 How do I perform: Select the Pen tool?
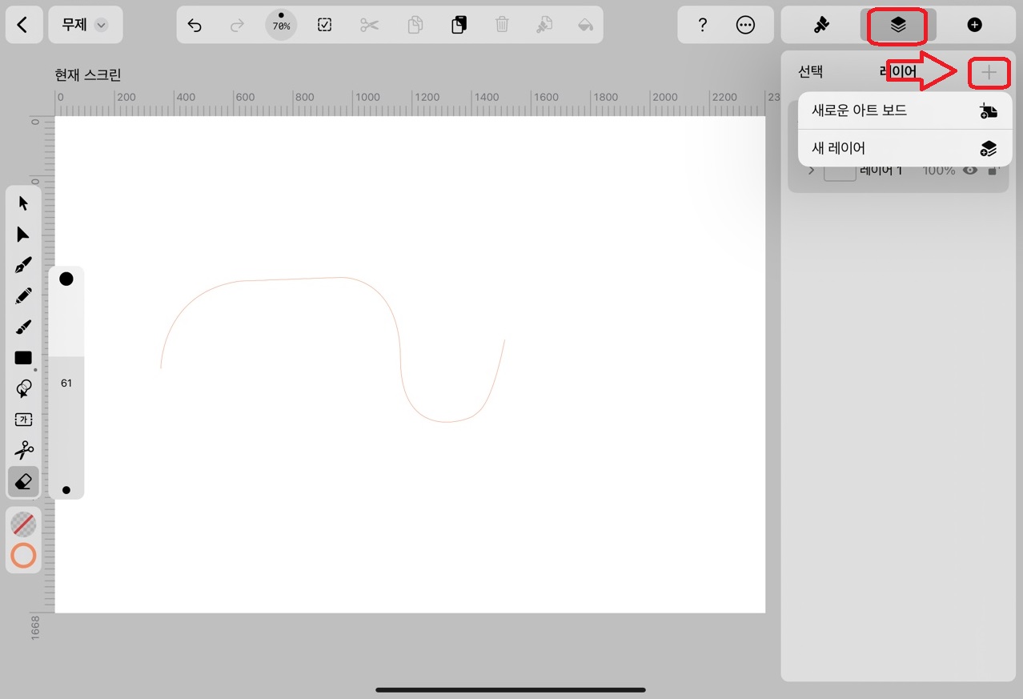[23, 265]
